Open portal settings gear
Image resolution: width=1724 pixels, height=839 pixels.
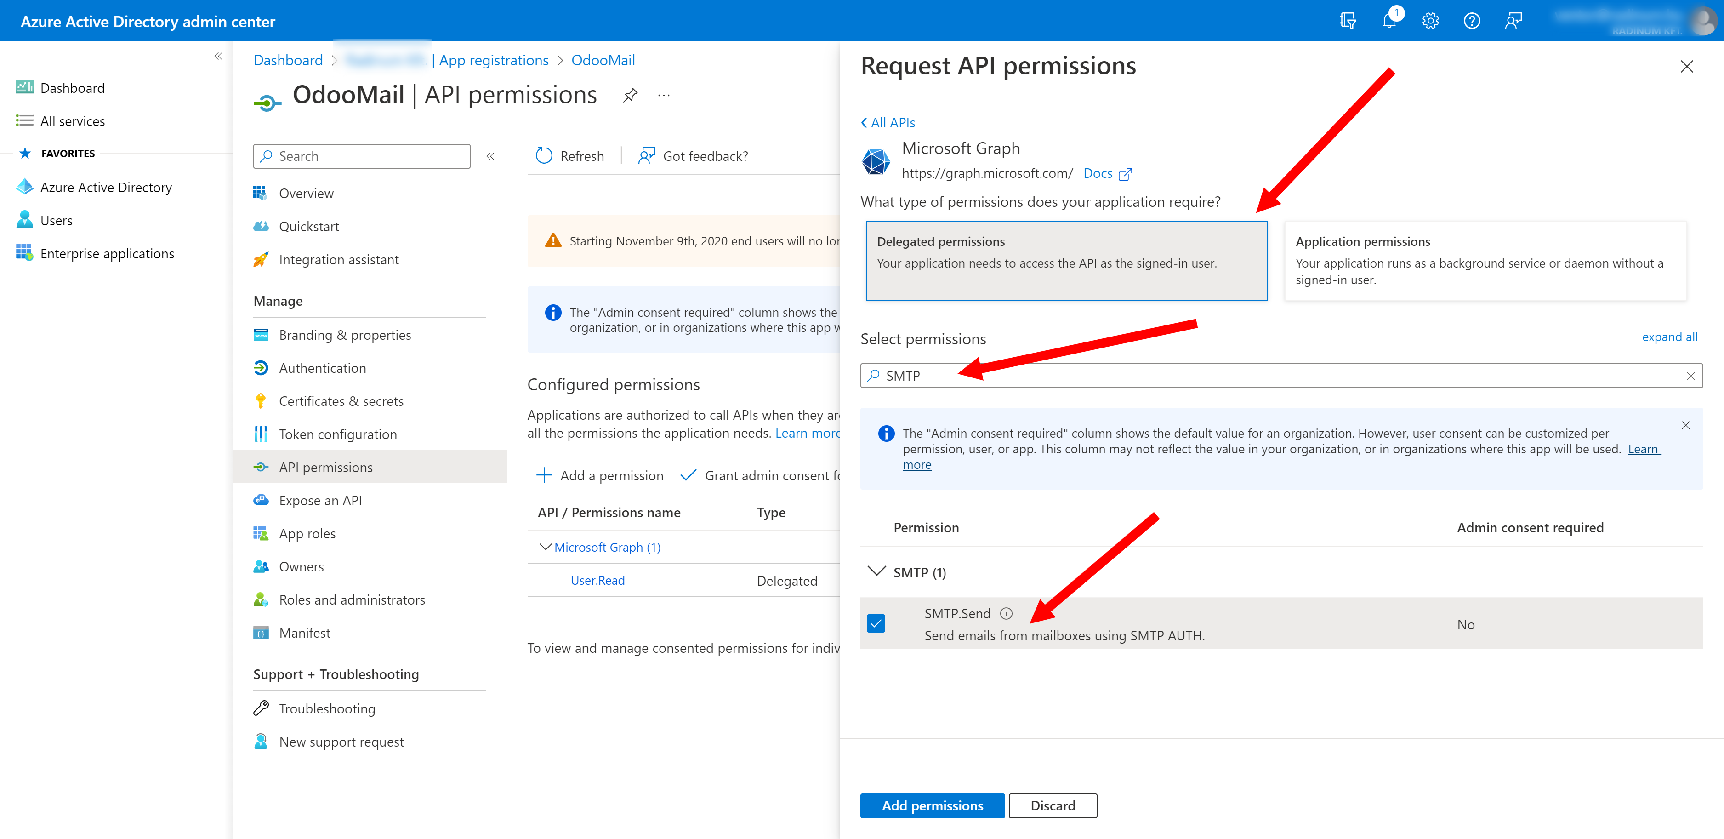point(1431,21)
